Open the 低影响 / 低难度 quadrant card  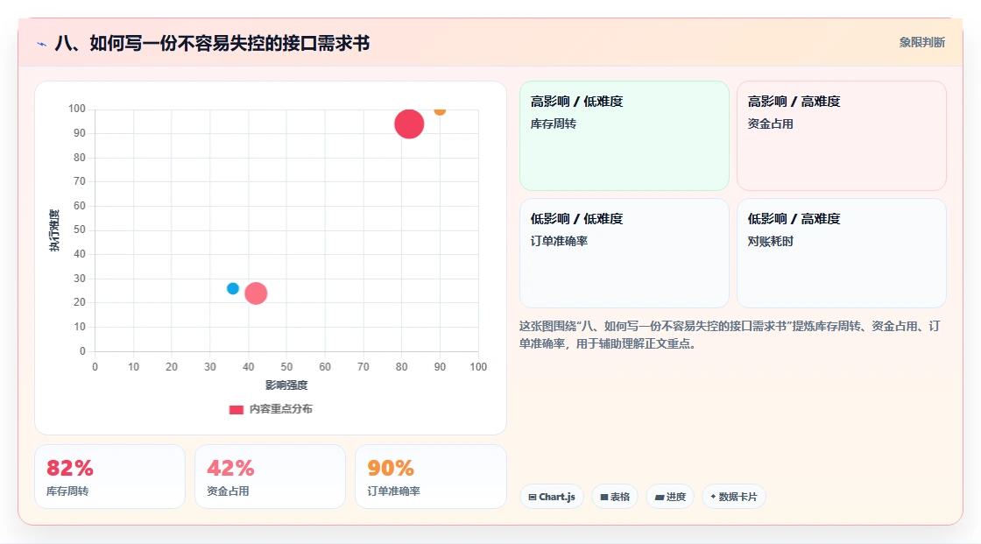click(625, 253)
